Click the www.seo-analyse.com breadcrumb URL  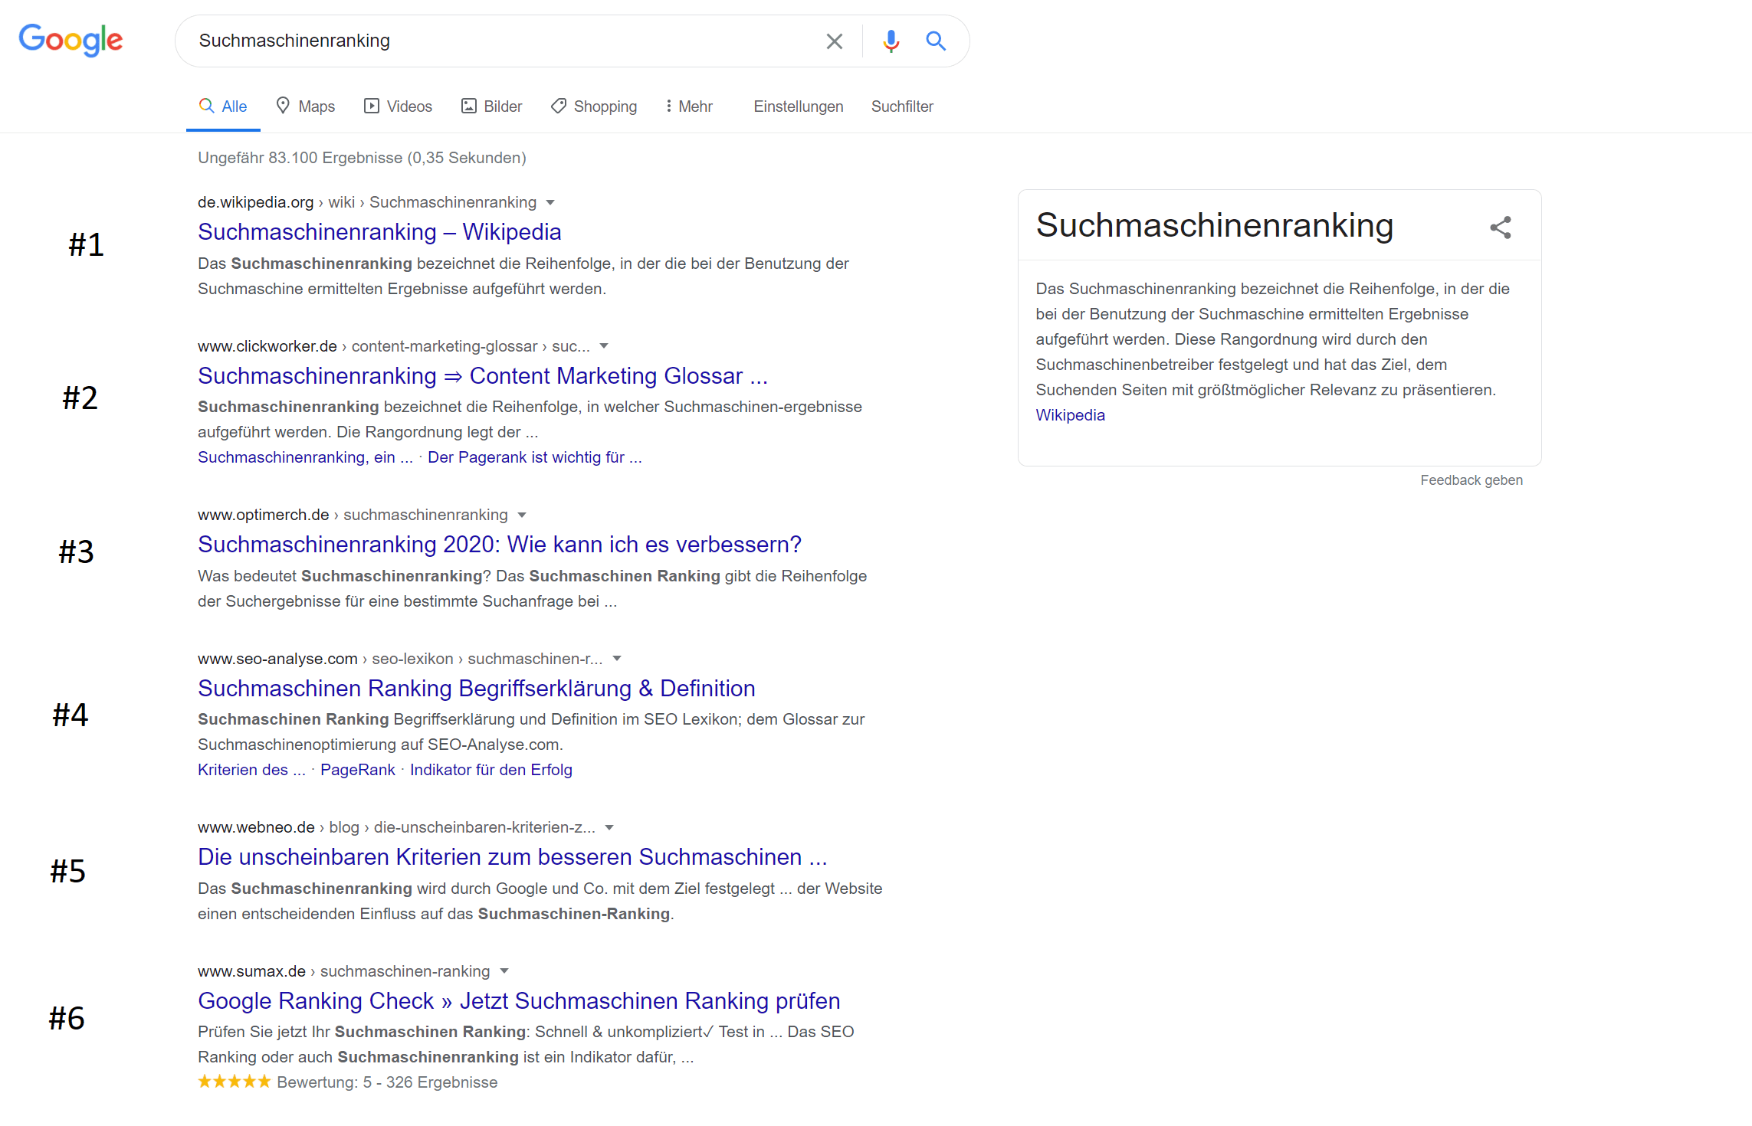click(x=400, y=659)
